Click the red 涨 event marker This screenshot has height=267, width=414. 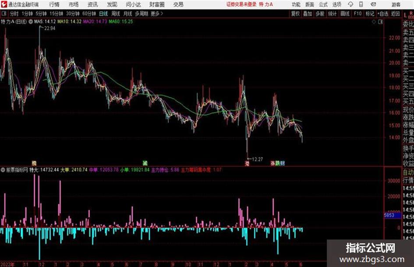tap(273, 164)
